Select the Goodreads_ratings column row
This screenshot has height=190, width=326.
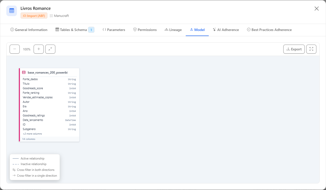pyautogui.click(x=49, y=115)
